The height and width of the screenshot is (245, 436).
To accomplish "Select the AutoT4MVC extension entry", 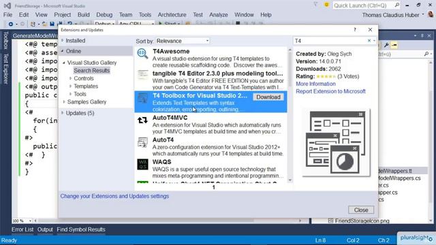I will [x=211, y=124].
